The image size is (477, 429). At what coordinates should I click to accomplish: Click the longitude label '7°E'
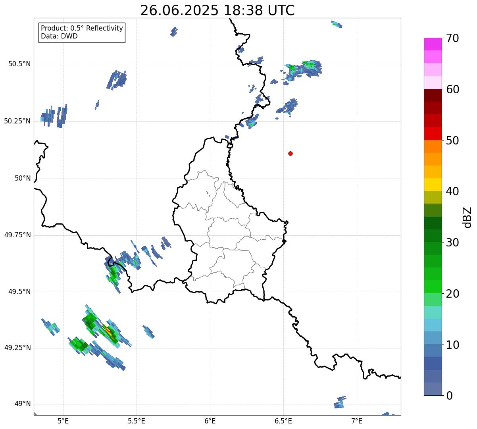pos(357,421)
